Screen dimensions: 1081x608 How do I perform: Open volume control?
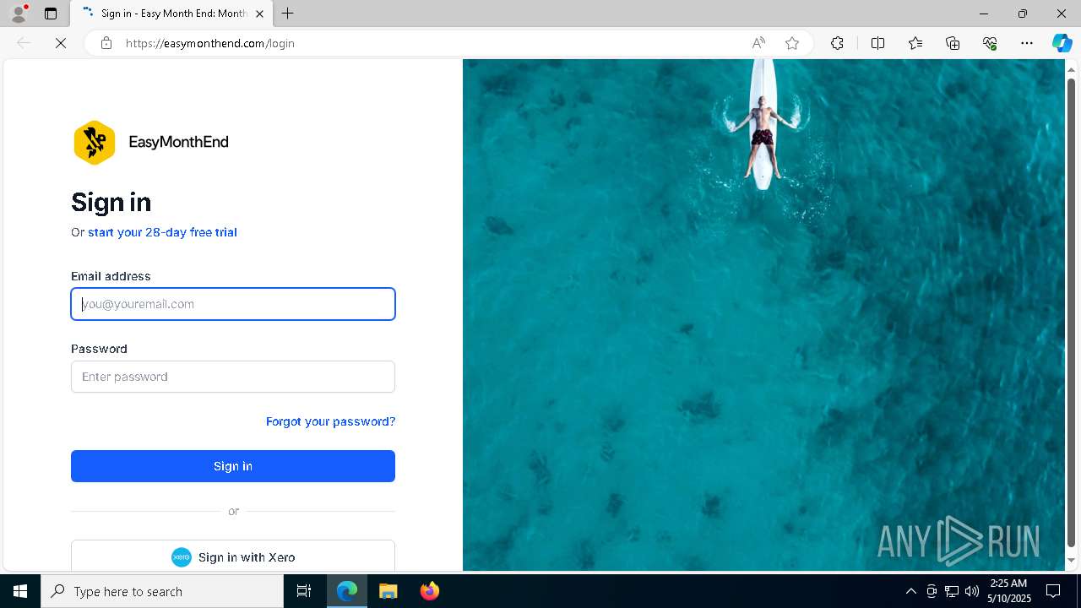click(x=972, y=591)
